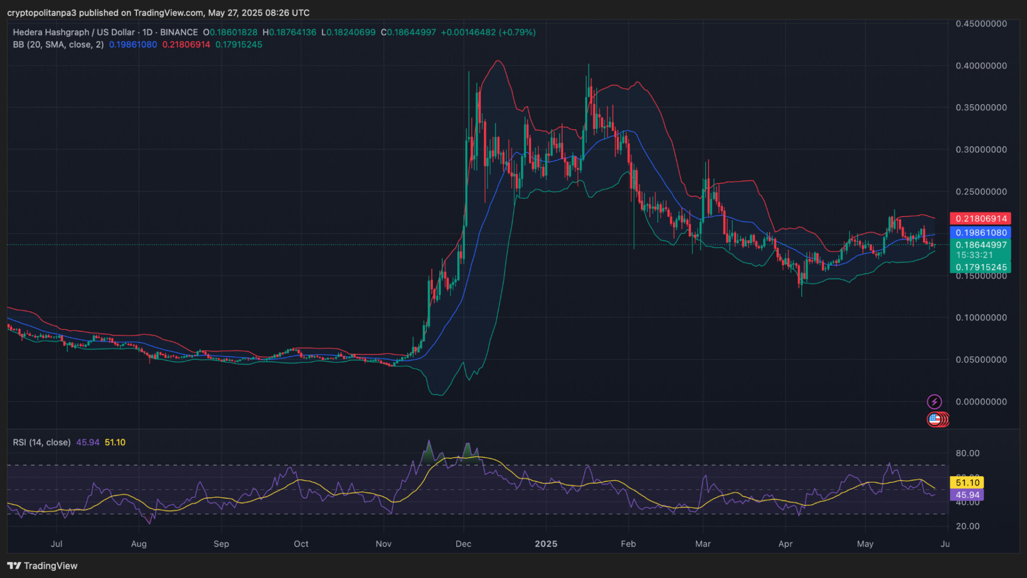Screen dimensions: 1027x578
Task: Click the blue basis price label 0.19861080
Action: [980, 233]
